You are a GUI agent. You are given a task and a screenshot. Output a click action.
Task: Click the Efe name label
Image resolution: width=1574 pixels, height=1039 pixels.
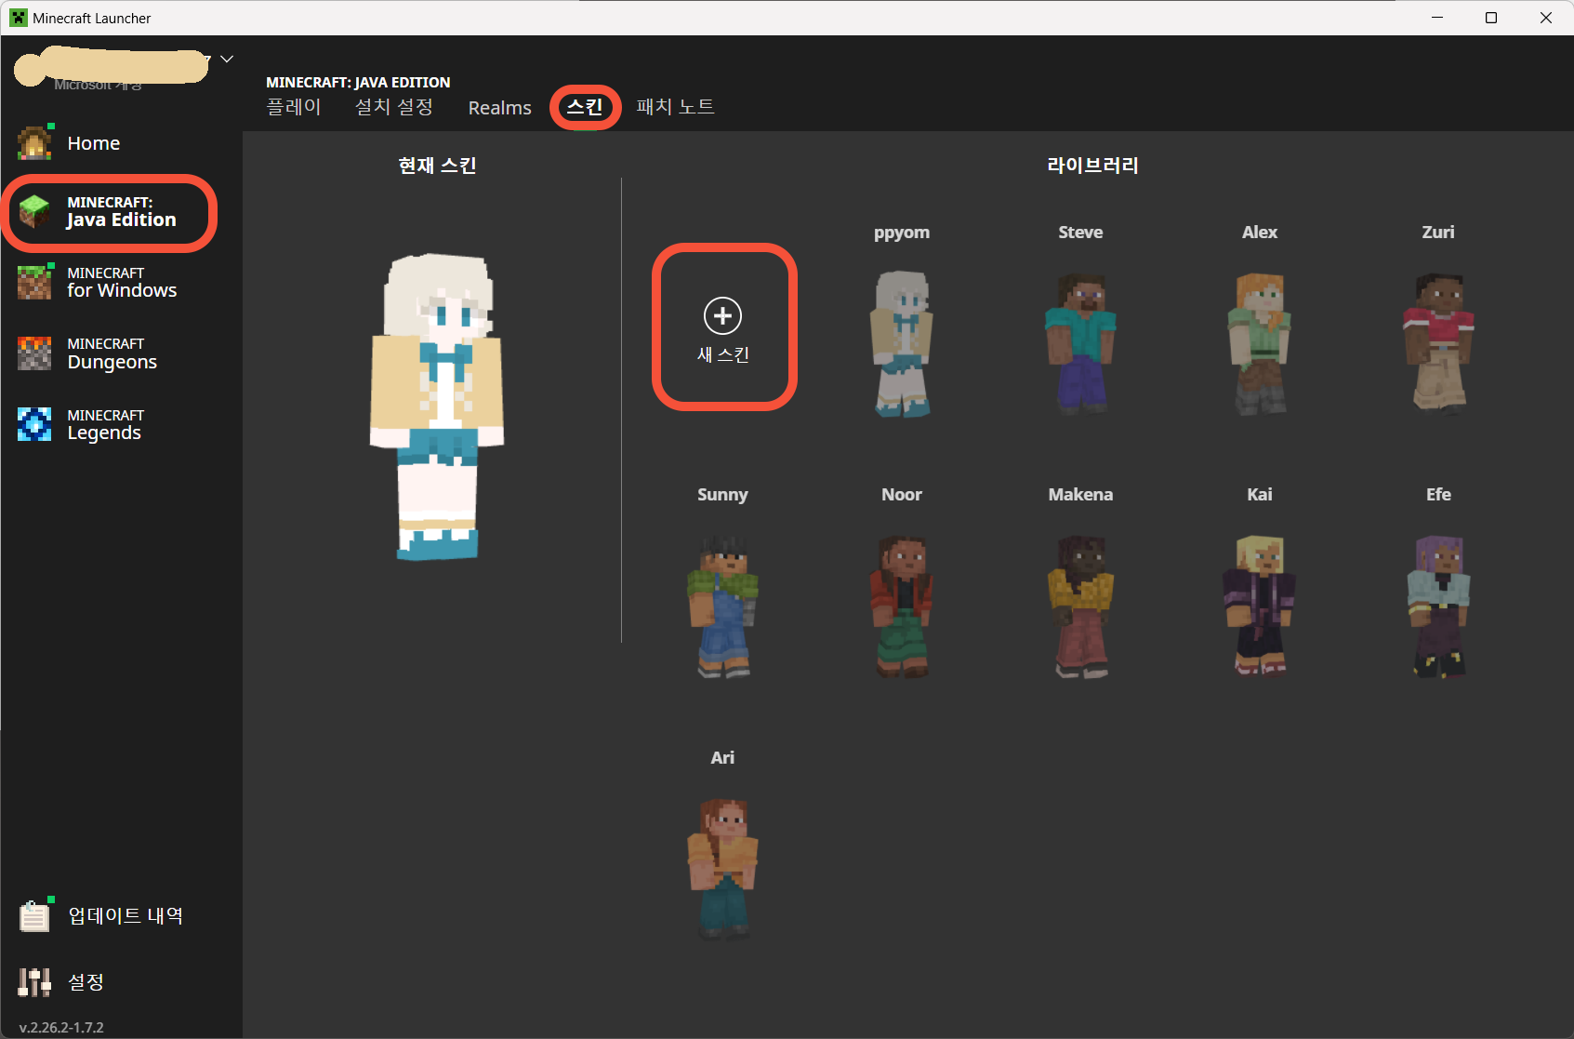(x=1438, y=495)
